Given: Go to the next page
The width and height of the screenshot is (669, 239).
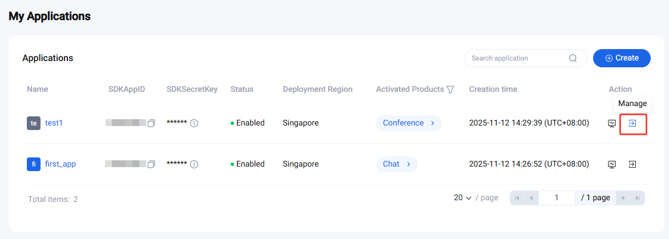Looking at the screenshot, I should point(623,198).
